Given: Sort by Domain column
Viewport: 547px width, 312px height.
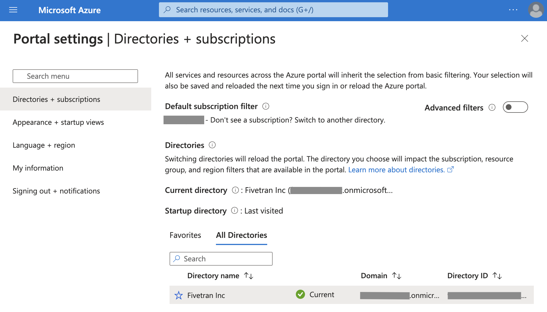Looking at the screenshot, I should [x=381, y=276].
